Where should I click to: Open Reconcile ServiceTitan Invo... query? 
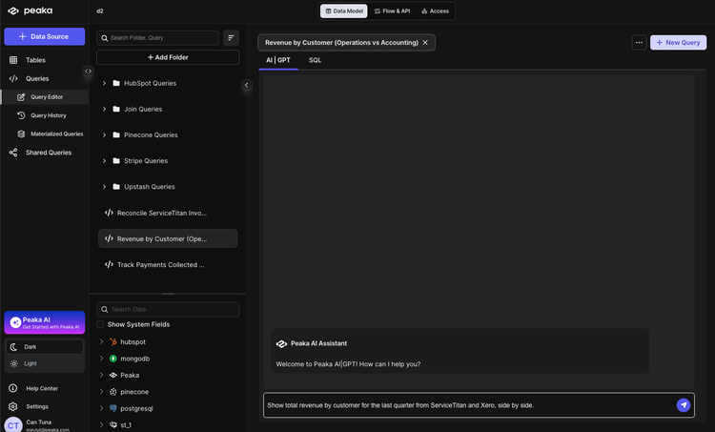168,213
